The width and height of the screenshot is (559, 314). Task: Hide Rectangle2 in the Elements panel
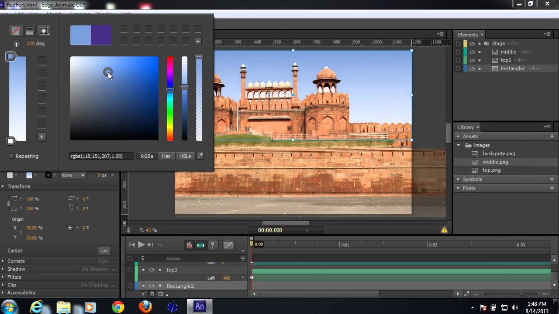(x=472, y=68)
